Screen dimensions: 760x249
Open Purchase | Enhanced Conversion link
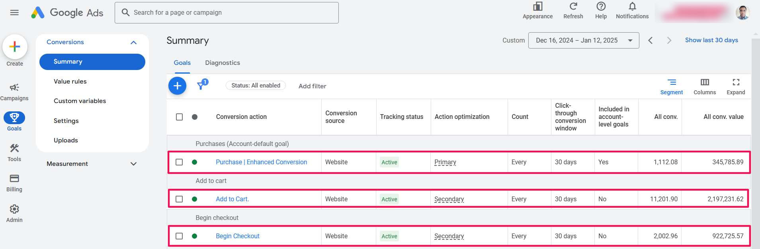[261, 162]
